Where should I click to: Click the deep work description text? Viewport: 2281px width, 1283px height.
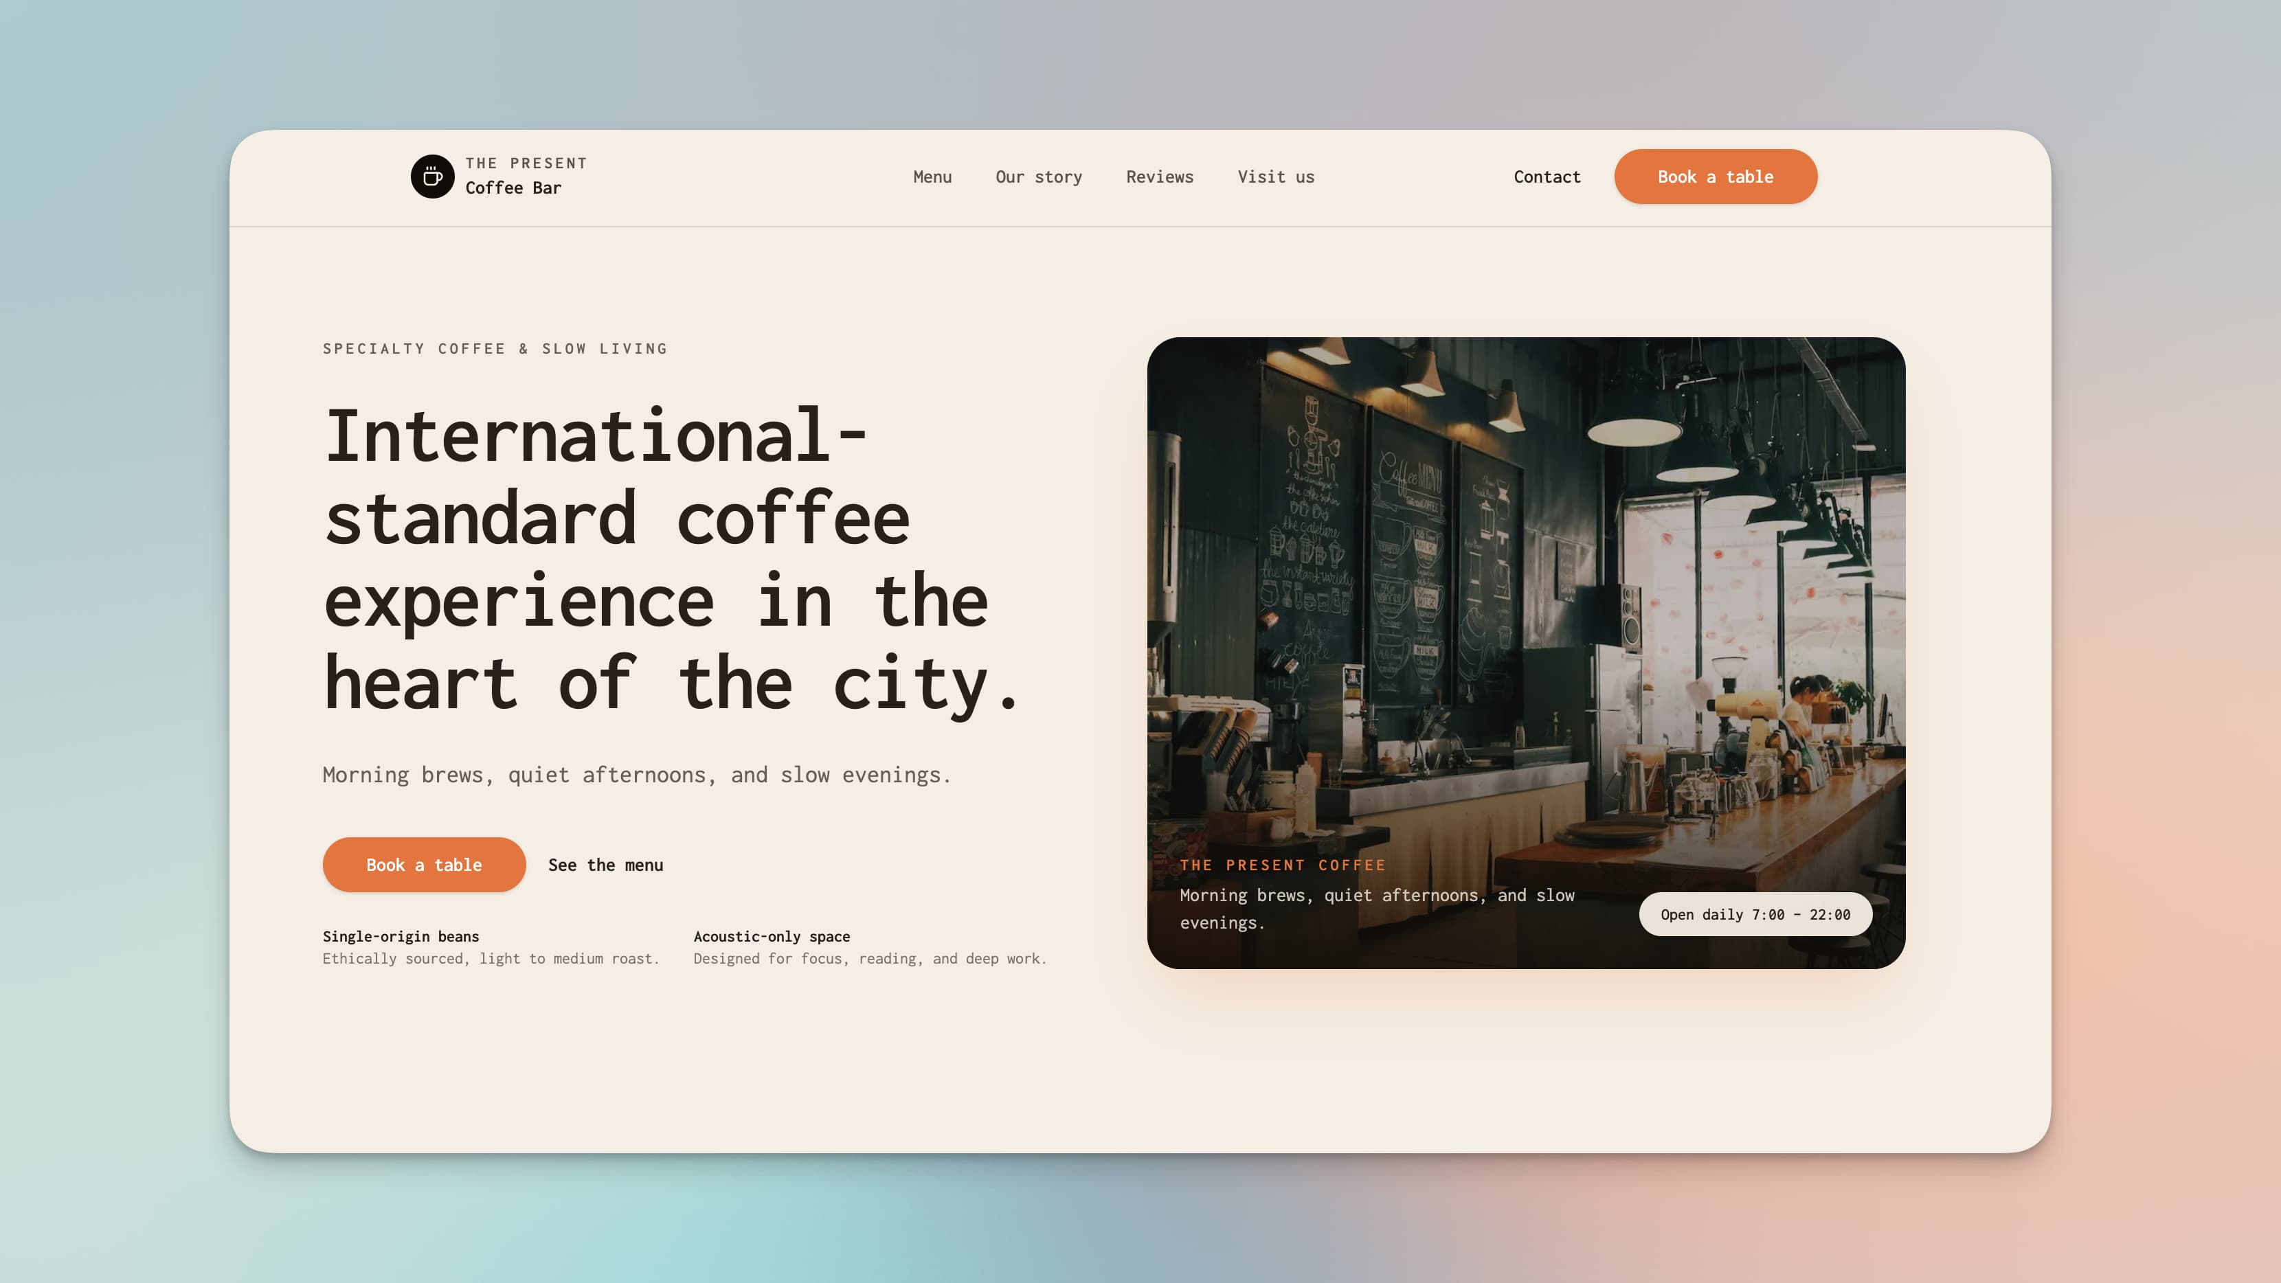[870, 958]
